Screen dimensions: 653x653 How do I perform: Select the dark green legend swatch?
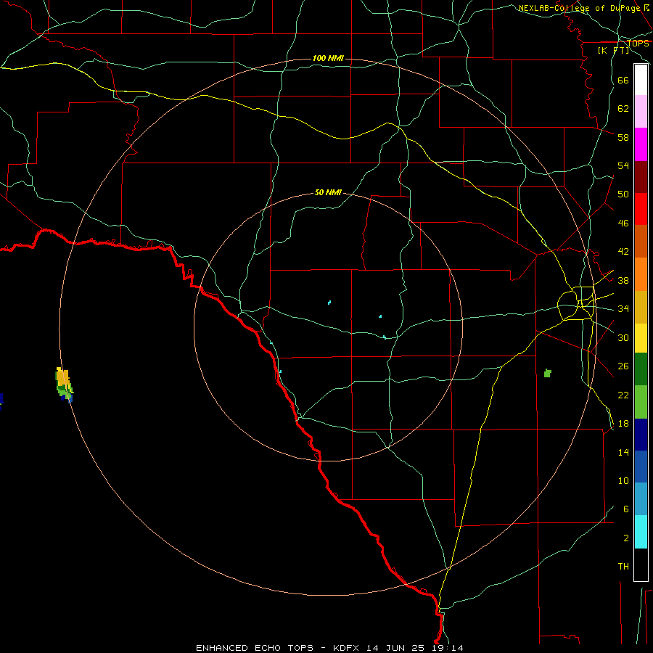tap(641, 369)
